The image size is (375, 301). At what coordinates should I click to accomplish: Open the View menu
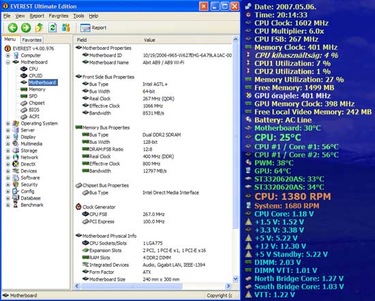(x=20, y=16)
